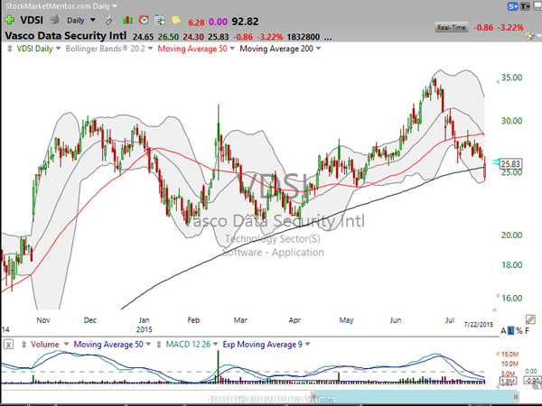This screenshot has height=406, width=542.
Task: Click the X to close volume pane
Action: (x=9, y=345)
